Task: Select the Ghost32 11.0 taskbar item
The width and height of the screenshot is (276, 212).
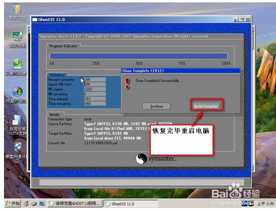Action: point(131,204)
